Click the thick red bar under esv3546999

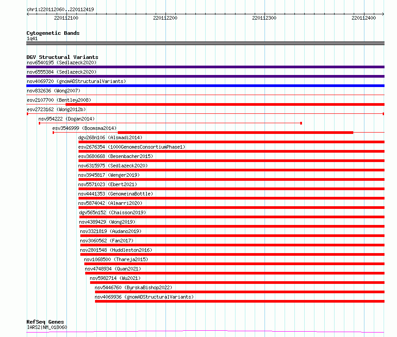coord(236,133)
